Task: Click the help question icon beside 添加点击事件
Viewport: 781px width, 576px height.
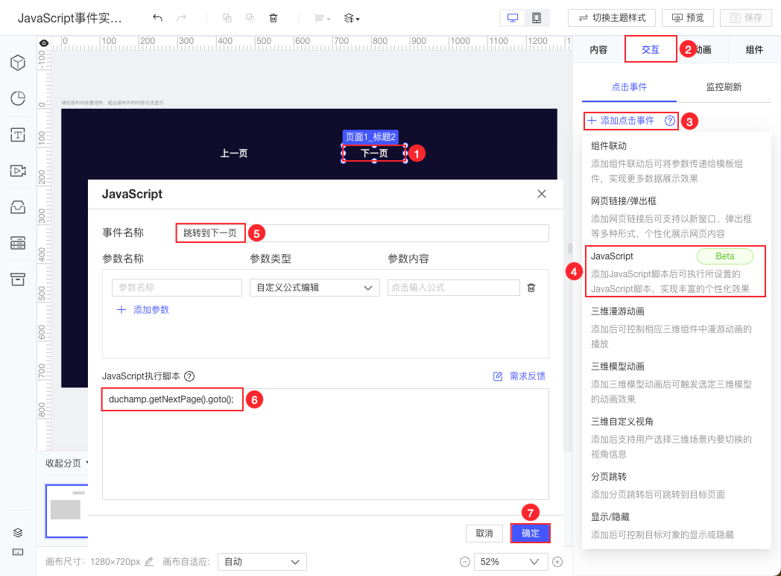Action: pos(670,121)
